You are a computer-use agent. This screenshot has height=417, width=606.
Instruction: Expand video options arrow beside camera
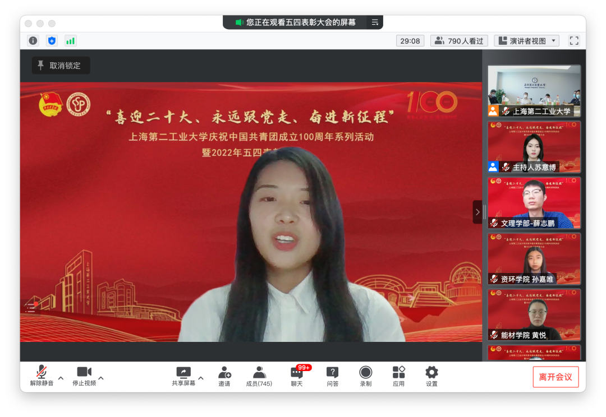101,378
